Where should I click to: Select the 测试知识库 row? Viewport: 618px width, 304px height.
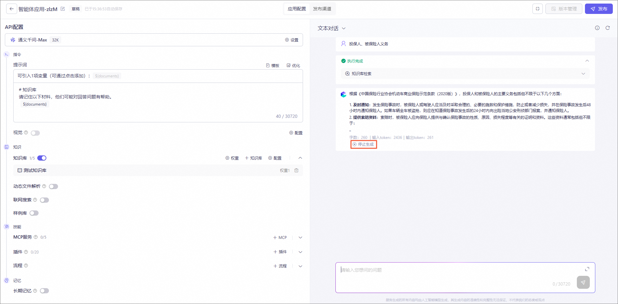click(x=158, y=170)
